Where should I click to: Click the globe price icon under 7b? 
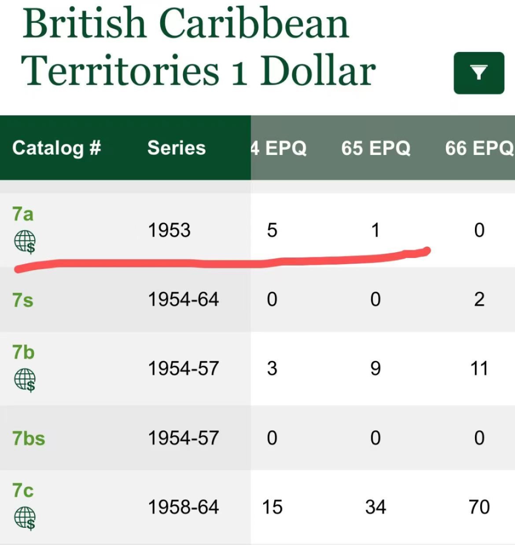pos(25,380)
